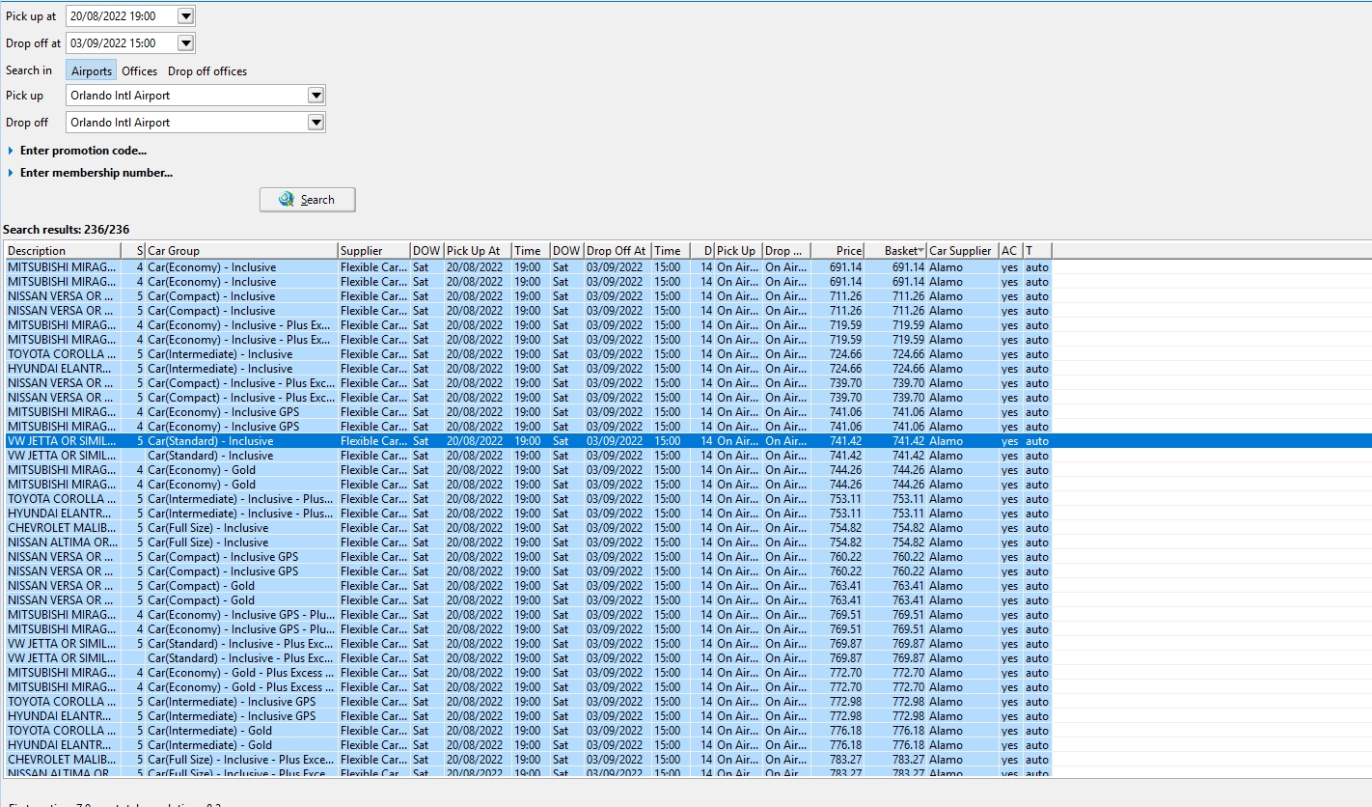Expand the Pick up location dropdown arrow
This screenshot has height=807, width=1372.
(x=316, y=96)
